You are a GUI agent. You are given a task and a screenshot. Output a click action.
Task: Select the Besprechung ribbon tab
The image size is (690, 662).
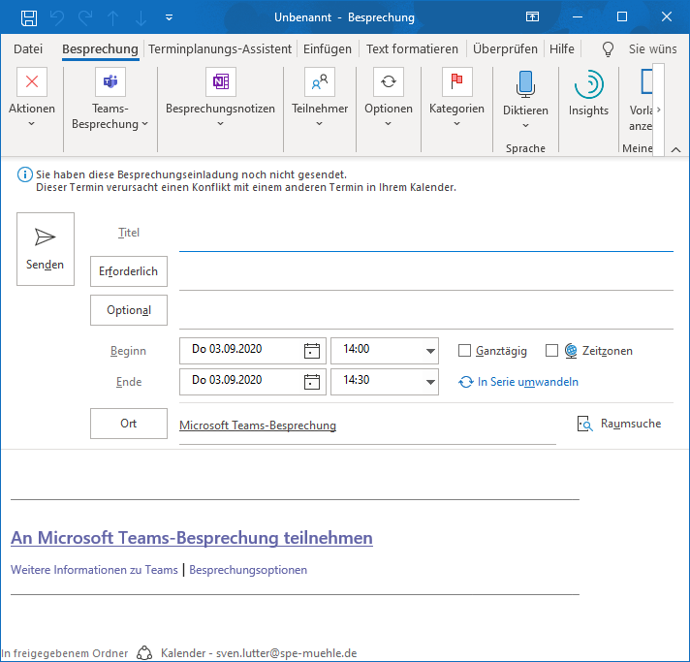click(x=100, y=48)
